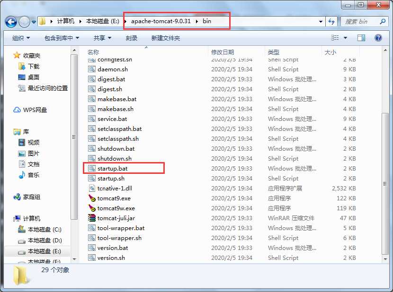This screenshot has height=292, width=393.
Task: Click the startup.bat file icon
Action: [92, 168]
